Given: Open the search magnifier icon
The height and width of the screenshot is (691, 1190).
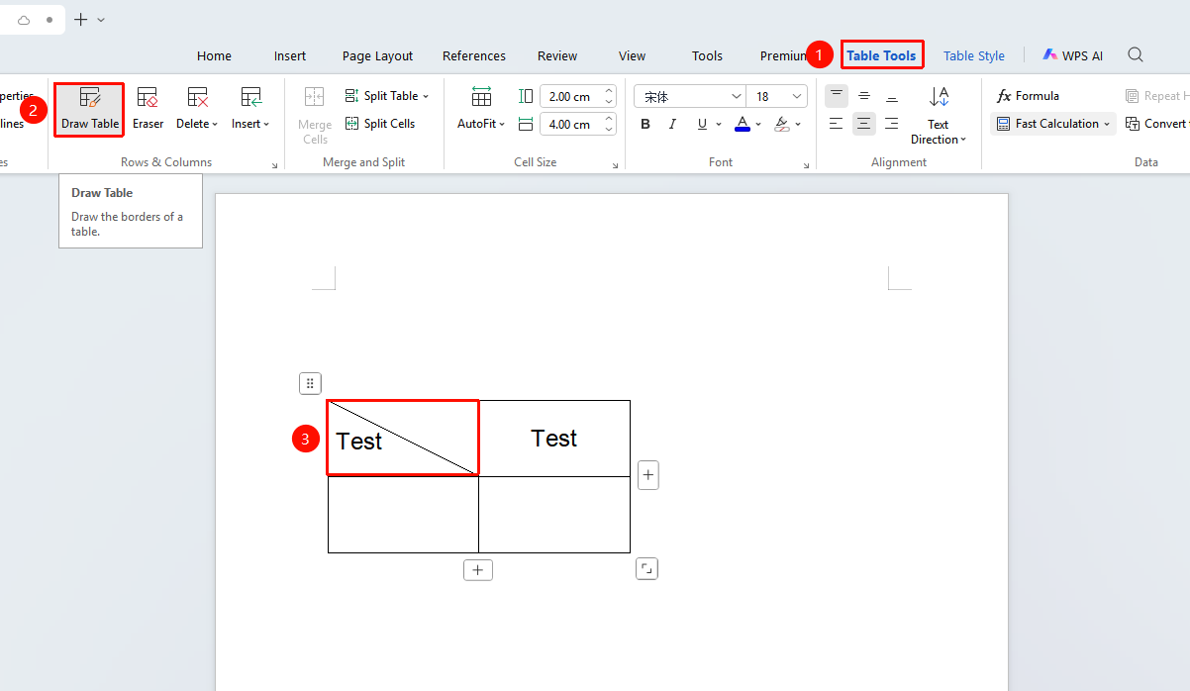Looking at the screenshot, I should 1136,55.
